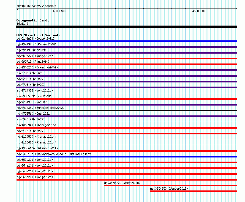Click the dgv363e201 (Wong2012b) label
This screenshot has width=245, height=202.
click(x=35, y=160)
